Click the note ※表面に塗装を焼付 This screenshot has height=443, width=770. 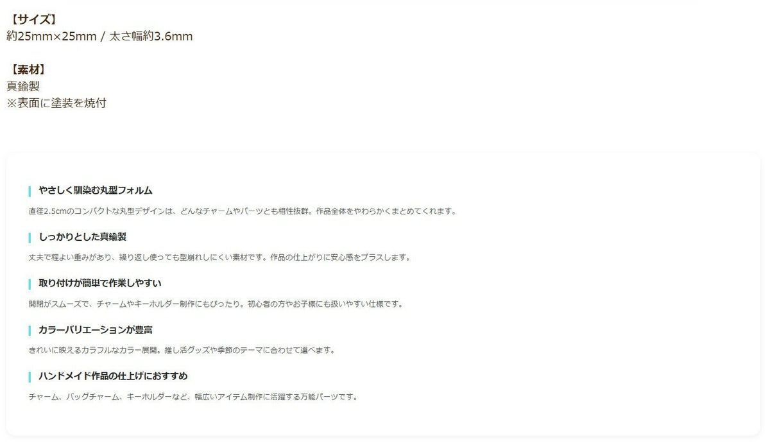[56, 103]
